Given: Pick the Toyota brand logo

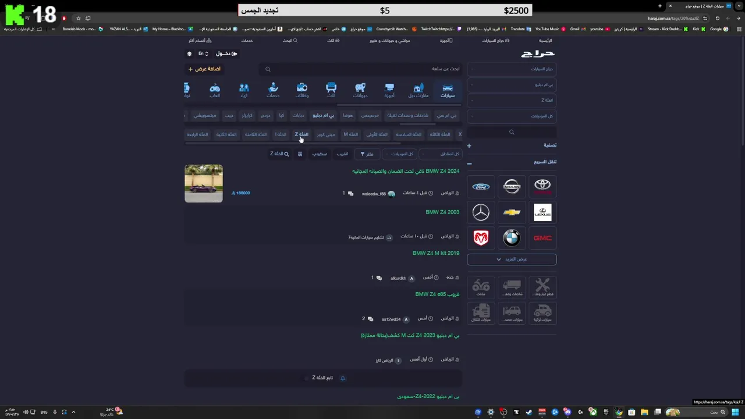Looking at the screenshot, I should 542,187.
